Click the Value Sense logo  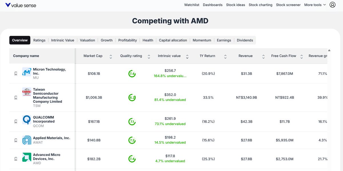21,5
